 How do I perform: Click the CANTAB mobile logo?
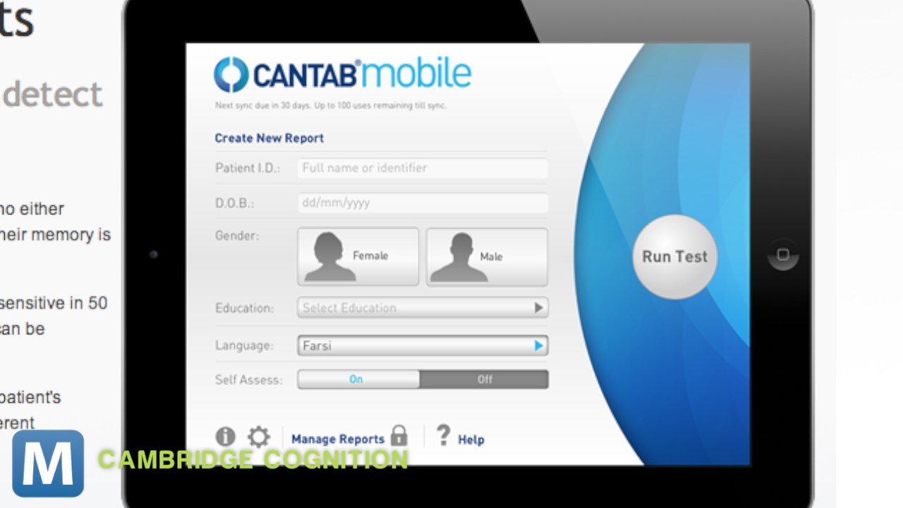pyautogui.click(x=343, y=75)
